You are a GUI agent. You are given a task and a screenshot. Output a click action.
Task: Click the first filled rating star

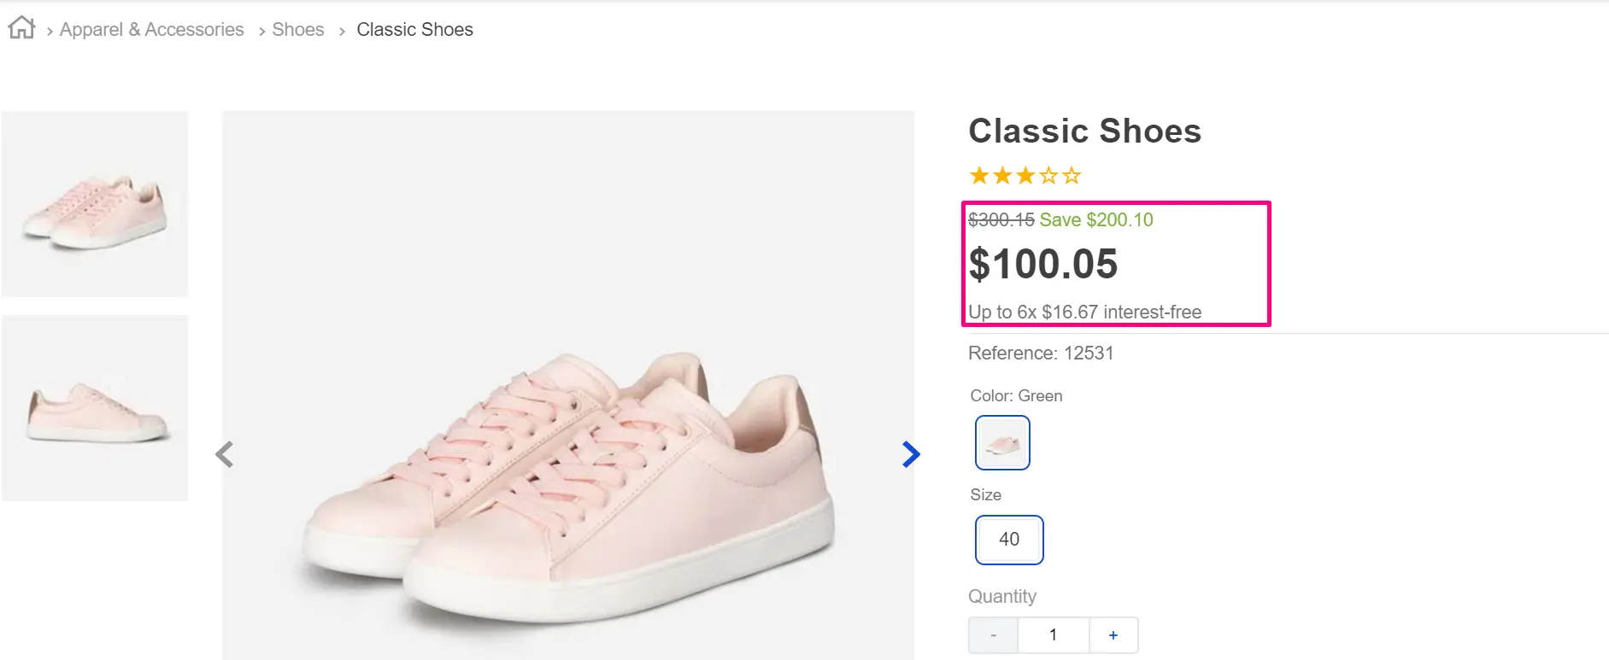979,176
